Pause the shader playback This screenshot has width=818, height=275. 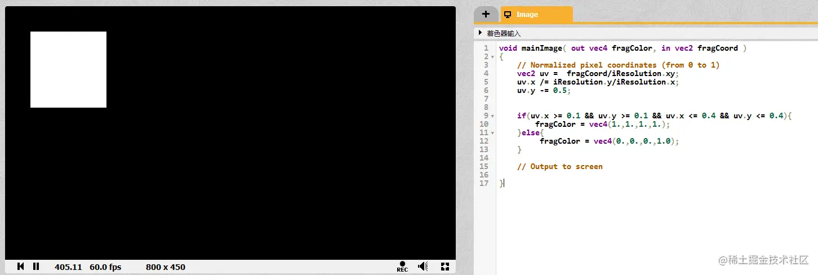pyautogui.click(x=36, y=267)
